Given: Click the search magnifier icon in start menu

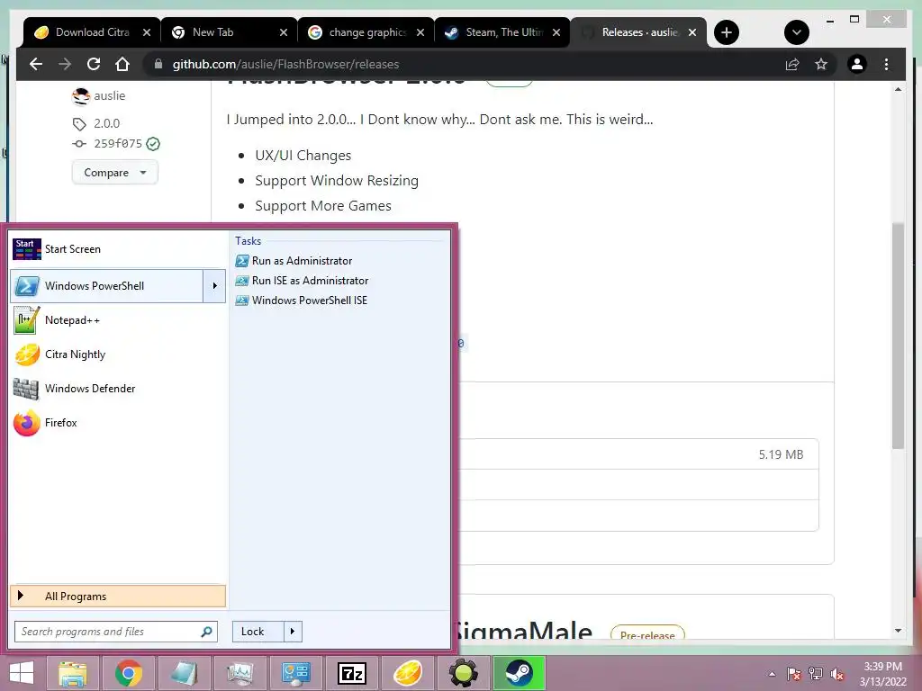Looking at the screenshot, I should pos(206,632).
